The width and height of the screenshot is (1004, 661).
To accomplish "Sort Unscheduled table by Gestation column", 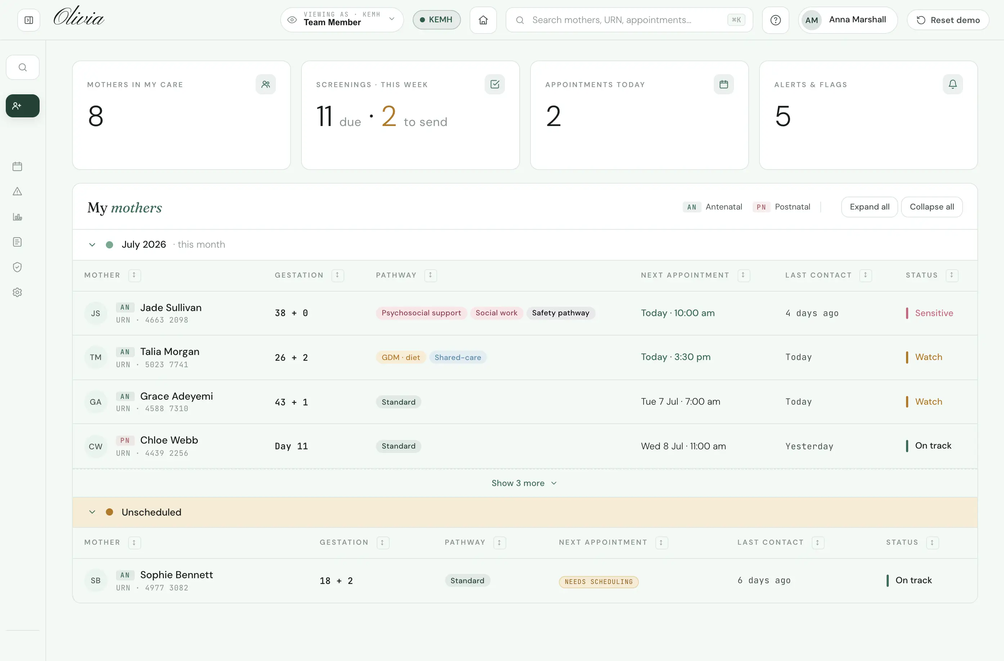I will tap(382, 543).
